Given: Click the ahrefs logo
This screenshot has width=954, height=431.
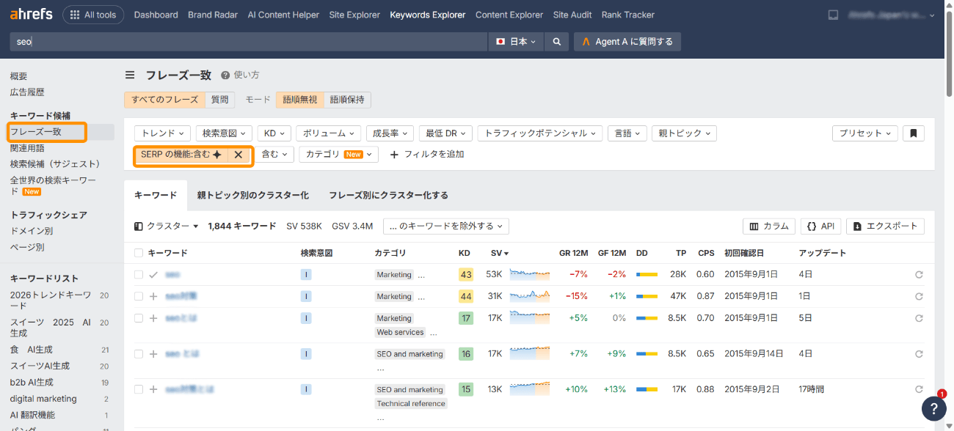Looking at the screenshot, I should coord(31,15).
